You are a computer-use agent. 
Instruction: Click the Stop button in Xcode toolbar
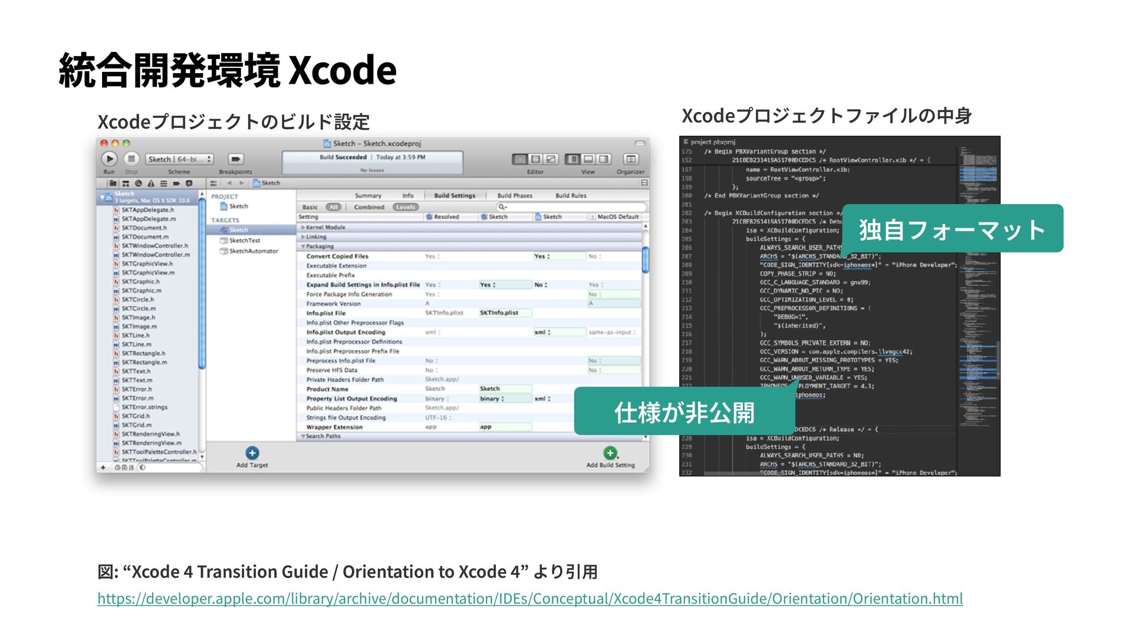click(131, 159)
